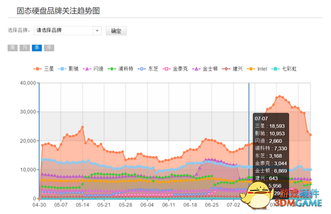Click the 07-02 date axis label
This screenshot has width=331, height=214.
coord(233,205)
